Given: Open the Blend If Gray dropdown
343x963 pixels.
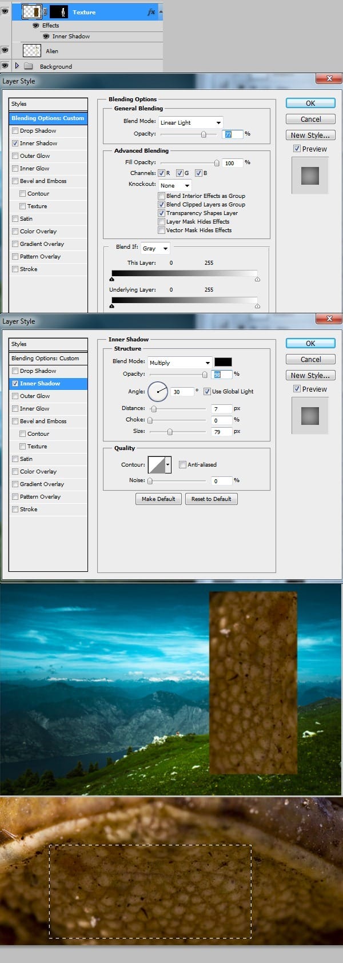Looking at the screenshot, I should pos(155,248).
